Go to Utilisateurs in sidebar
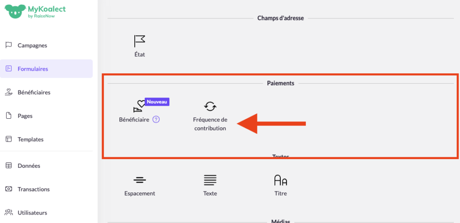The image size is (460, 223). [32, 213]
